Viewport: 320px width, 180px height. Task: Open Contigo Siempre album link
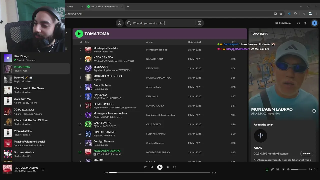point(155,143)
